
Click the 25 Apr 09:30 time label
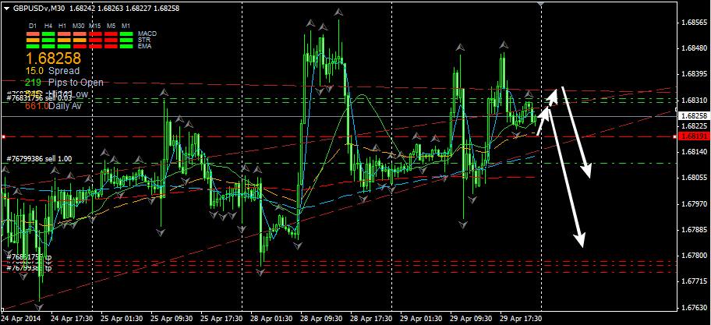(172, 318)
